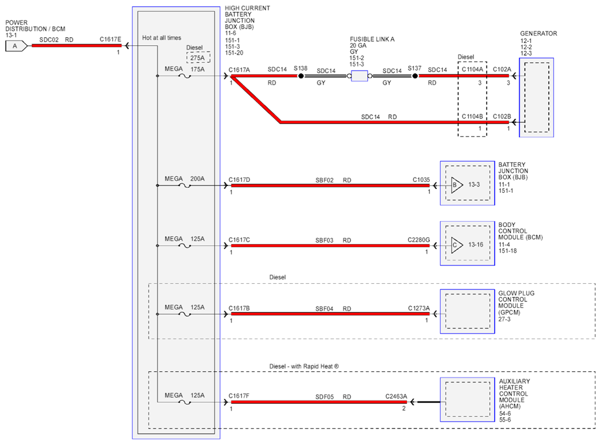Select the MEGA 175A fuse symbol
The height and width of the screenshot is (445, 601).
185,76
